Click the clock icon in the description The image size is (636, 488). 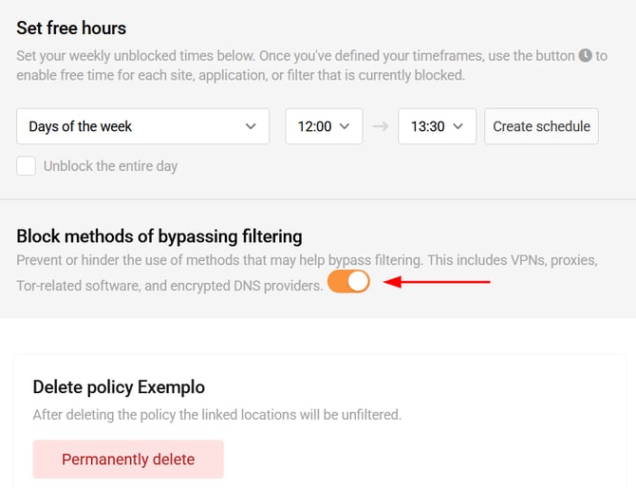click(x=585, y=56)
